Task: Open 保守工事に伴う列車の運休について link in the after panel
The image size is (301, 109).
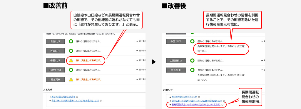Action: (197, 101)
